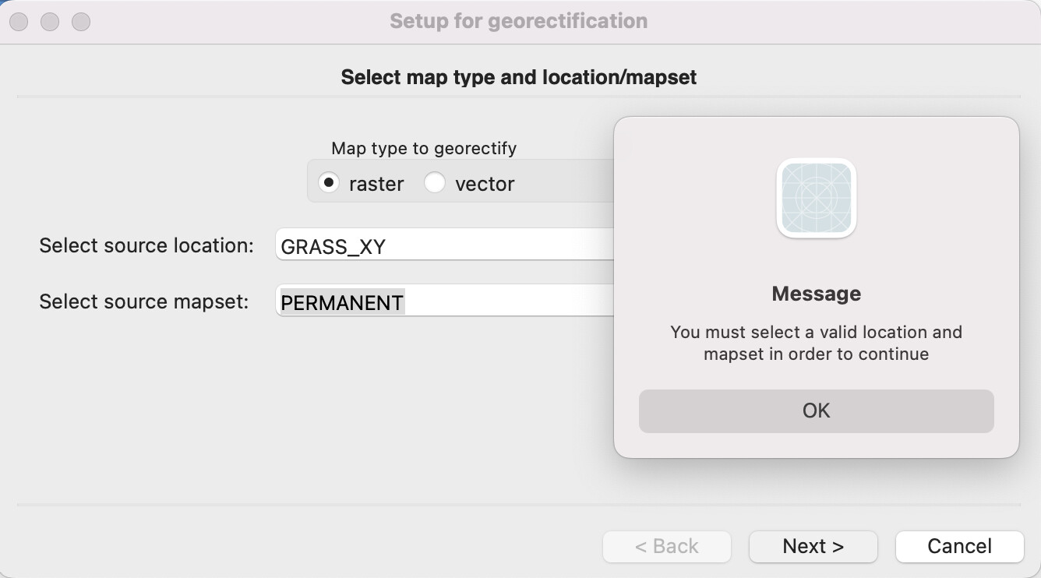Minimize the georectification setup window
This screenshot has width=1041, height=578.
(x=50, y=22)
